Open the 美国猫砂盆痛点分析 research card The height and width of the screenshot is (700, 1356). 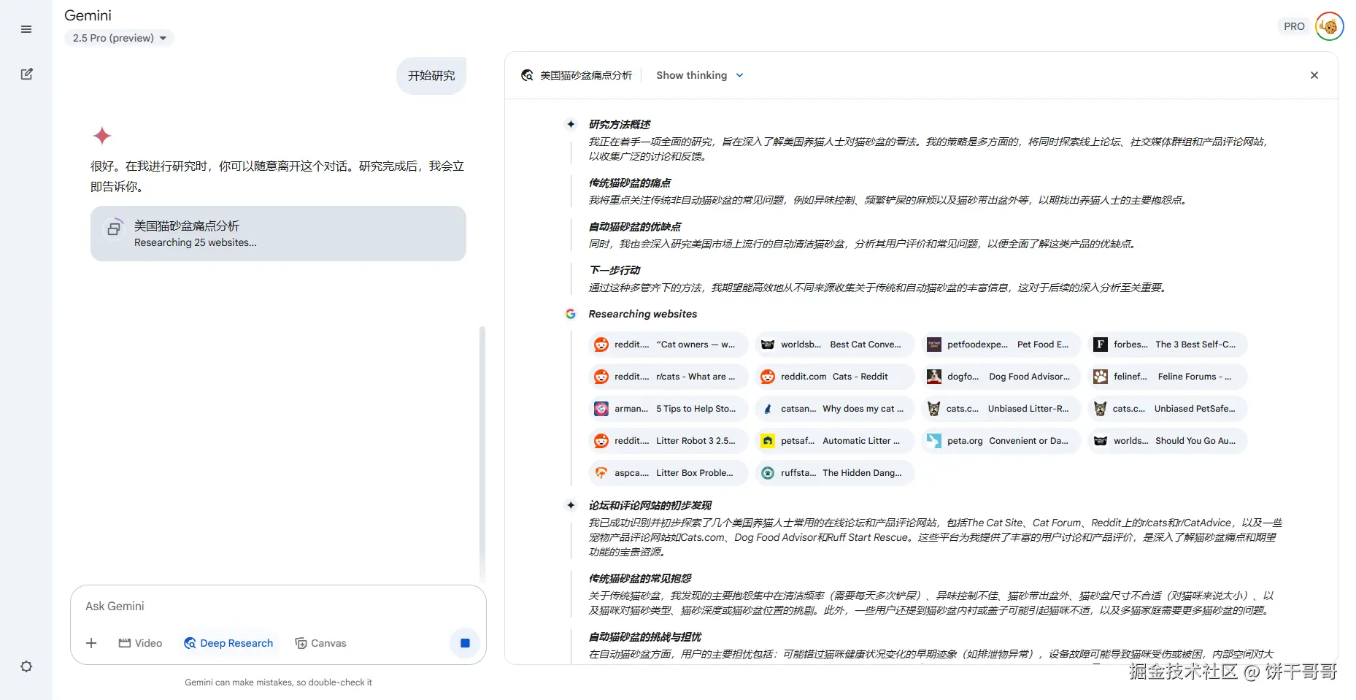click(278, 234)
